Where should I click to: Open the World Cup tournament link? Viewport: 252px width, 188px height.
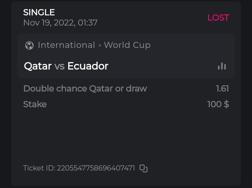[127, 45]
